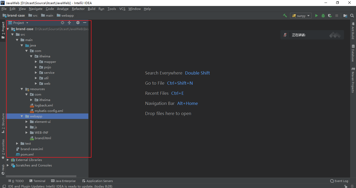Screen dimensions: 356x188
Task: Open the Project view type dropdown
Action: coord(27,23)
